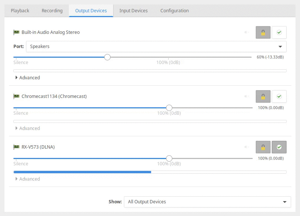Expand Advanced under RX-V573 (DLNA)

[28, 179]
